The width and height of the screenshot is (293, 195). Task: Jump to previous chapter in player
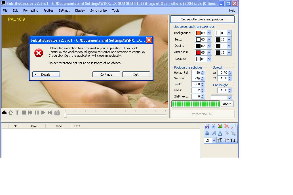click(30, 113)
